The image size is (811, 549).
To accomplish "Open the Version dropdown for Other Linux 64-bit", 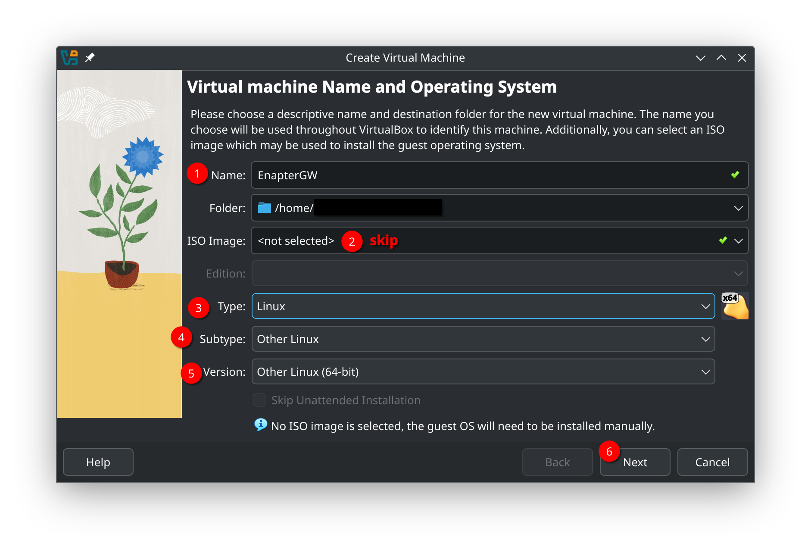I will pos(705,371).
